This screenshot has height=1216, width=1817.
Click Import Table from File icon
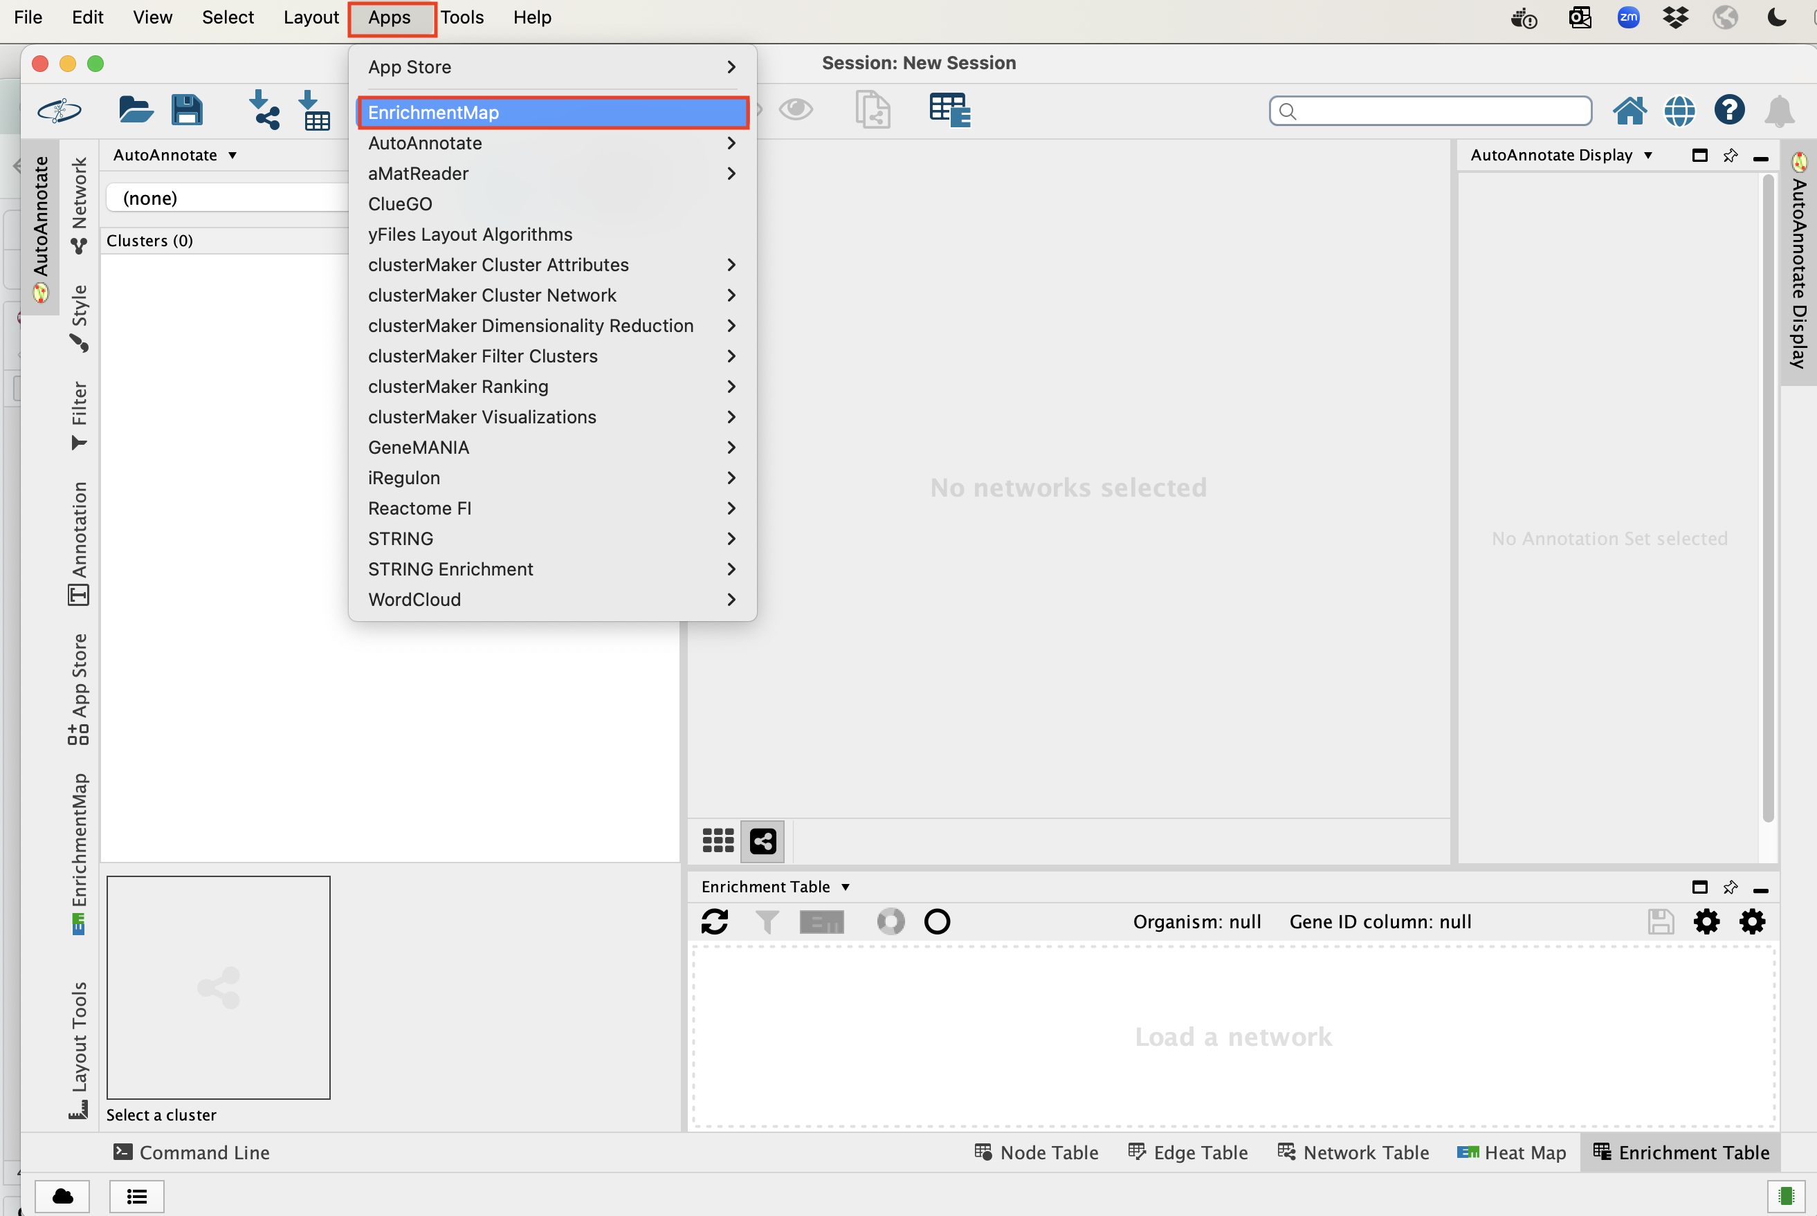[315, 110]
